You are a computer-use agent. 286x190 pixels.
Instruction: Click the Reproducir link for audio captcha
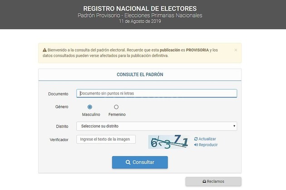click(208, 145)
